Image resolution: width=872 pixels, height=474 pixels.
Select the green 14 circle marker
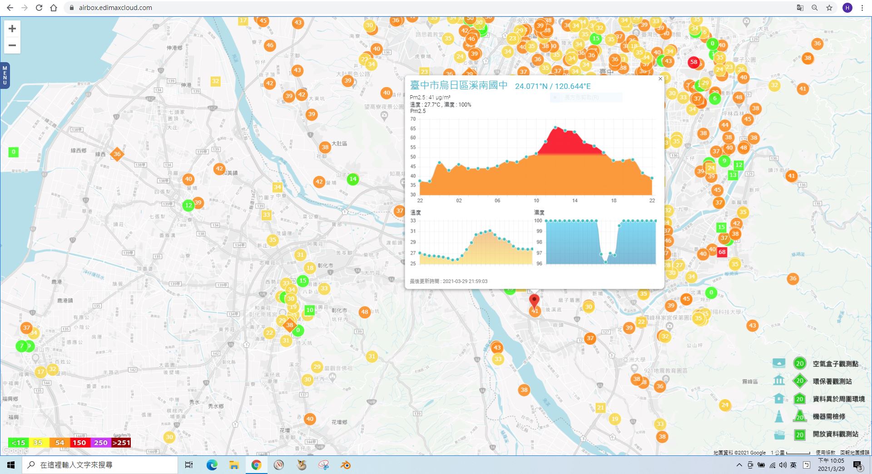353,179
